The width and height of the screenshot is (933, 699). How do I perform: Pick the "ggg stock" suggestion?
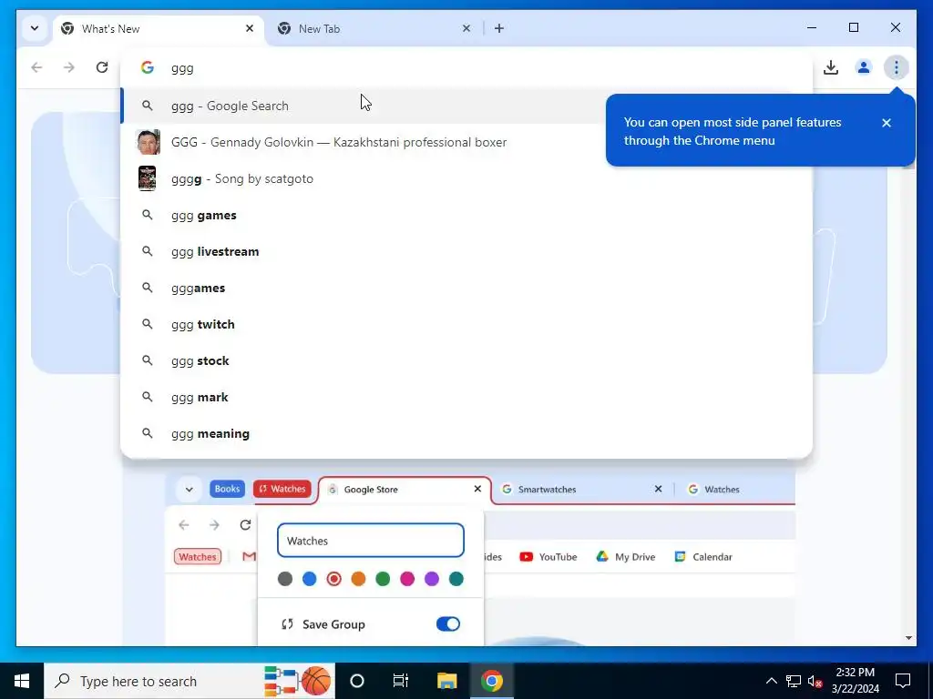(466, 360)
